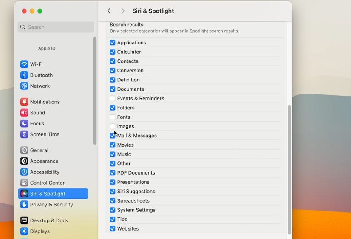Uncheck the Mail & Messages checkbox

(113, 136)
